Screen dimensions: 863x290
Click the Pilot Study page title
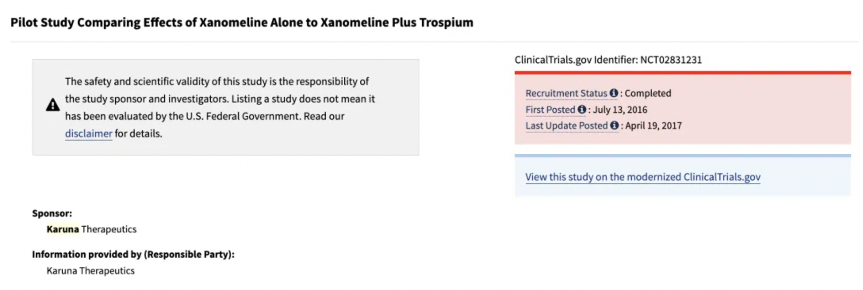[242, 22]
